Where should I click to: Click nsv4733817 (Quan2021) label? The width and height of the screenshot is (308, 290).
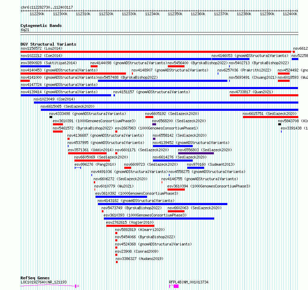coord(251,92)
